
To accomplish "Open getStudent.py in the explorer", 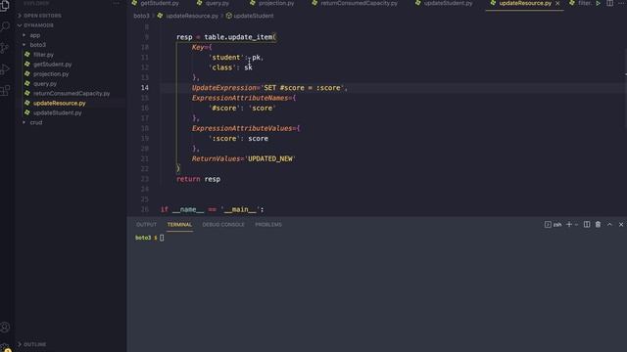I will (x=52, y=65).
